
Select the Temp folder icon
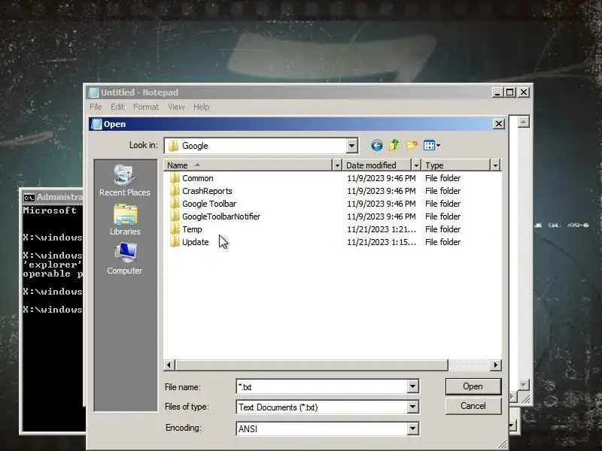pyautogui.click(x=175, y=229)
